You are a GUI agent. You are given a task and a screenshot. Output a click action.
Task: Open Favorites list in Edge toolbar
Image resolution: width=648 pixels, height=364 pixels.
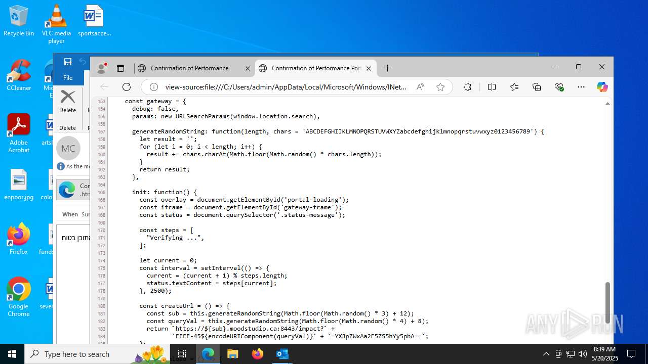pyautogui.click(x=514, y=87)
